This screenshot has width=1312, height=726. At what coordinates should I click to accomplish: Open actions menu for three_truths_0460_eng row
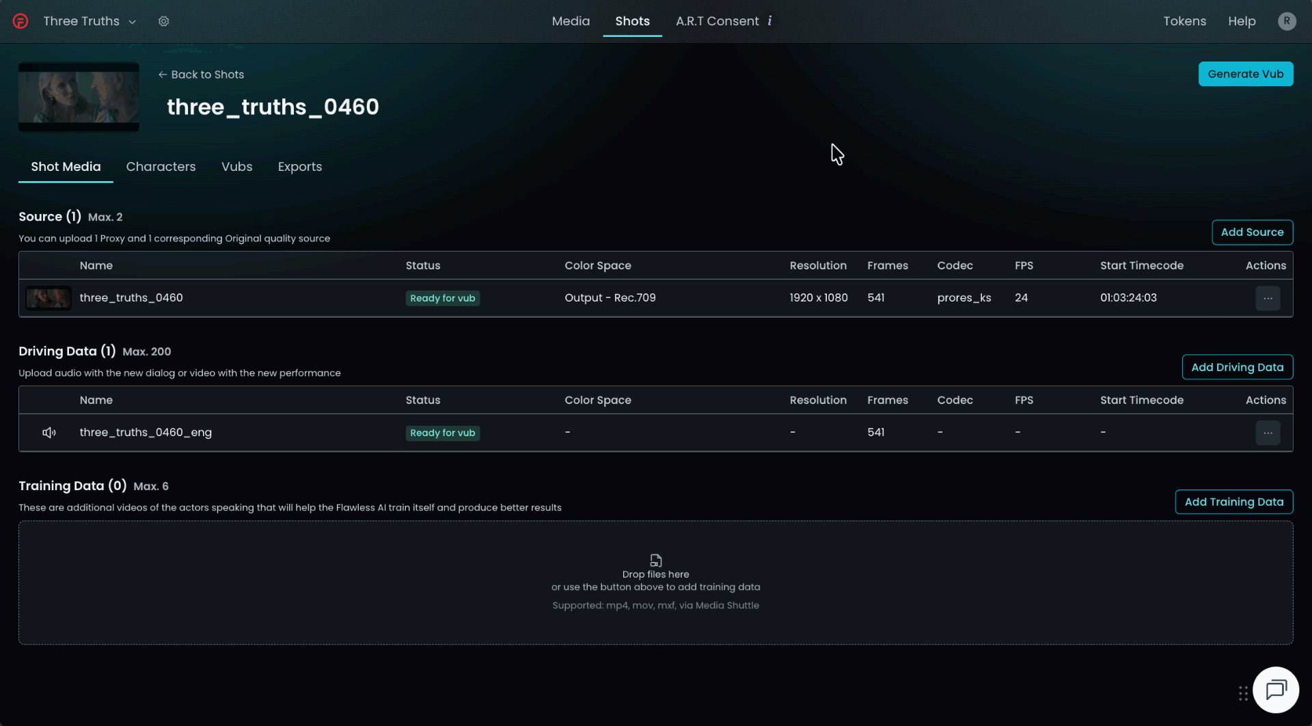click(1268, 433)
